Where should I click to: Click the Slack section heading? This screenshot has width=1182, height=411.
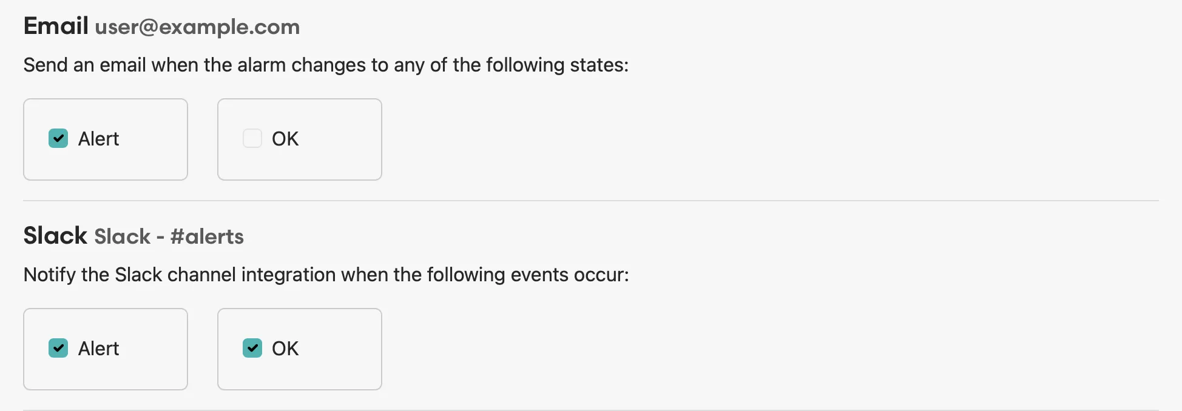pyautogui.click(x=55, y=236)
